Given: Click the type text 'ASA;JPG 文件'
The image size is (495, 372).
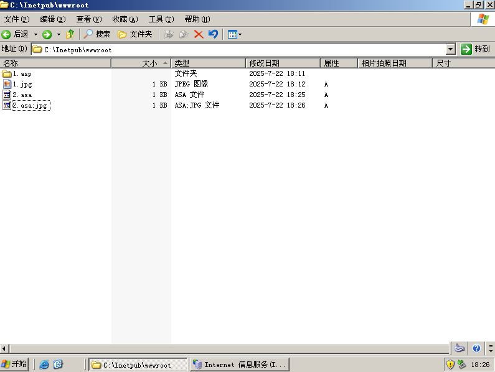Looking at the screenshot, I should click(x=197, y=105).
